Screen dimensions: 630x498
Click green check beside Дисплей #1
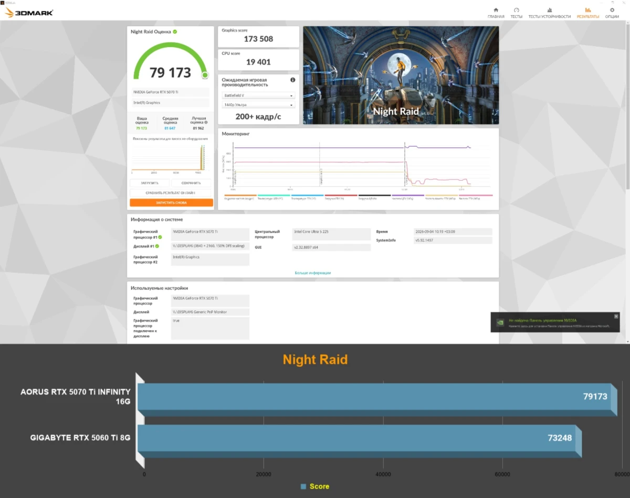157,246
